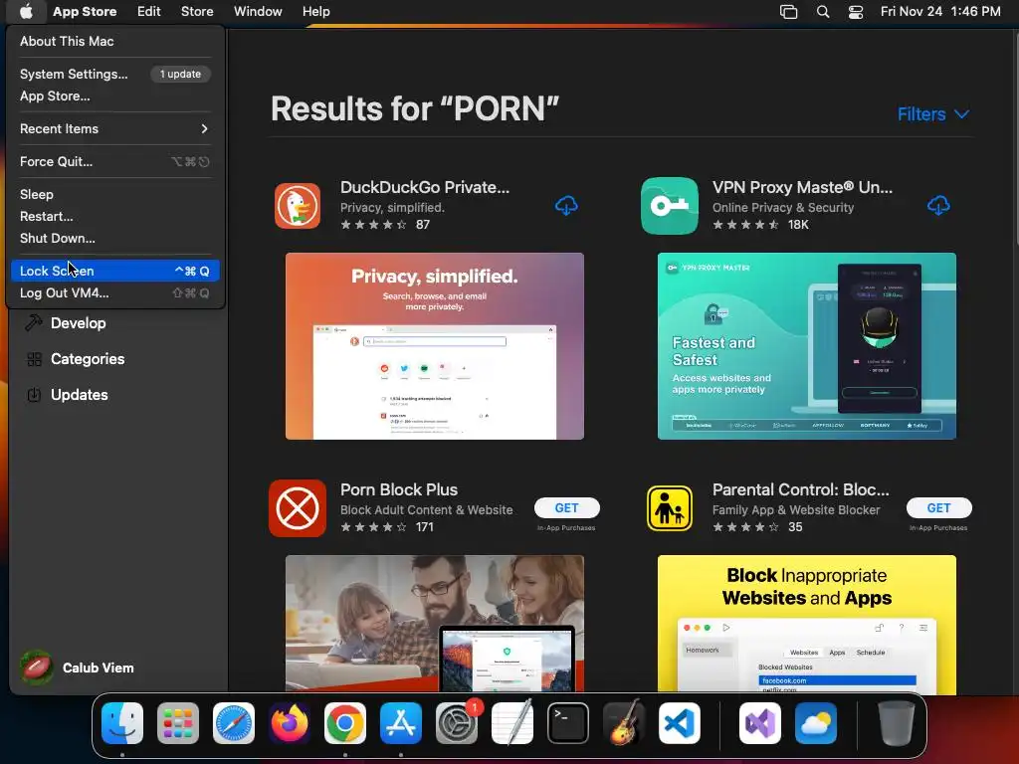Open VPN Proxy Master app title link
Image resolution: width=1019 pixels, height=764 pixels.
[x=802, y=188]
